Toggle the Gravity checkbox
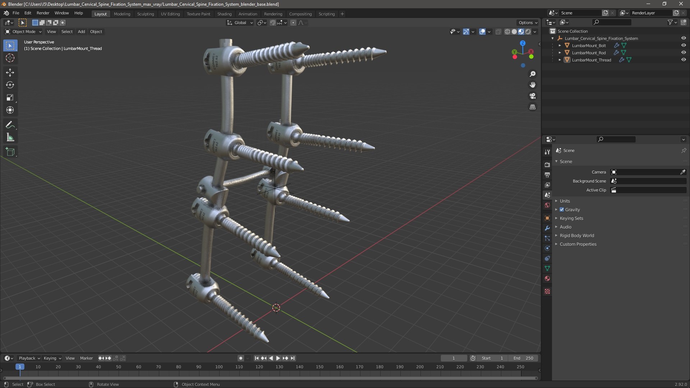The image size is (690, 388). click(562, 210)
